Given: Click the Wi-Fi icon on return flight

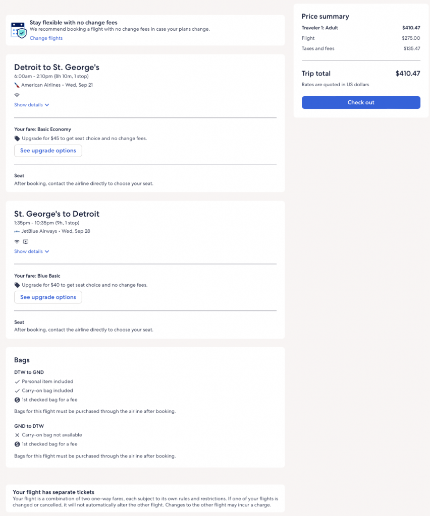Looking at the screenshot, I should [17, 241].
